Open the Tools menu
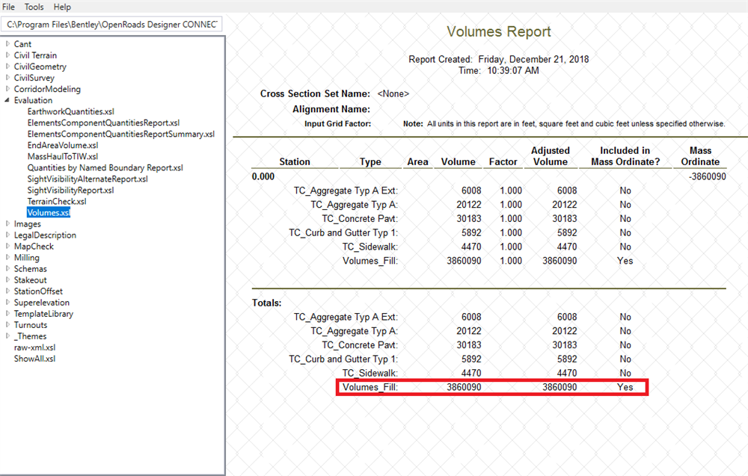The image size is (748, 476). click(x=34, y=7)
